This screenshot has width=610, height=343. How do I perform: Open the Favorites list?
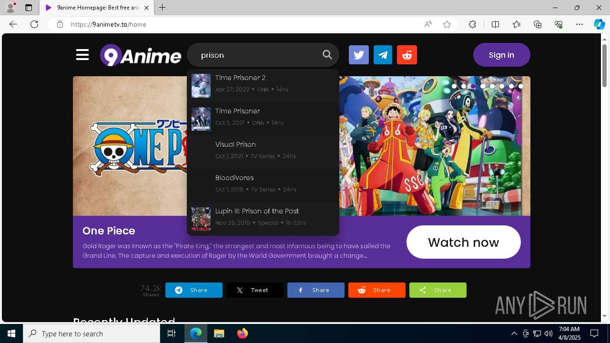[517, 24]
